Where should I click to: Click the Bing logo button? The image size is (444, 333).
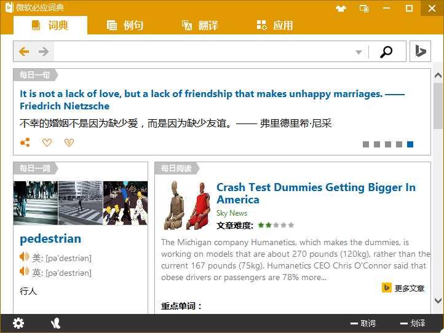point(420,51)
